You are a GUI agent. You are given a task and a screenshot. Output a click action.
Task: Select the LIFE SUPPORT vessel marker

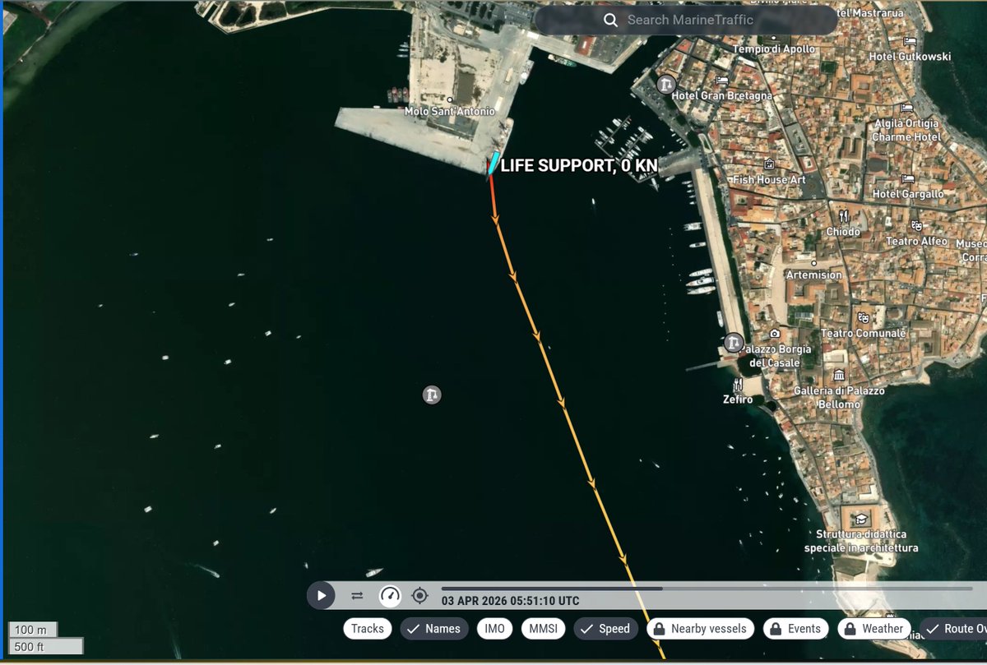pyautogui.click(x=493, y=163)
